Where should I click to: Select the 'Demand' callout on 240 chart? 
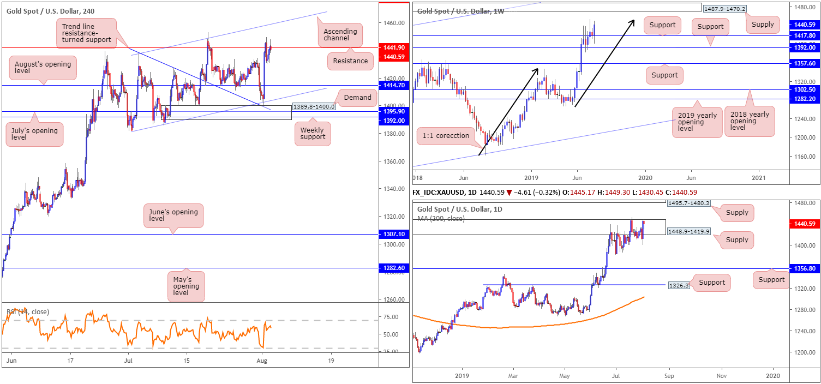click(357, 98)
